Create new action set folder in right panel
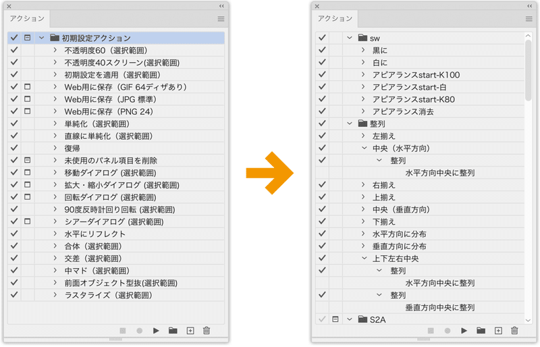Image resolution: width=540 pixels, height=347 pixels. click(481, 331)
